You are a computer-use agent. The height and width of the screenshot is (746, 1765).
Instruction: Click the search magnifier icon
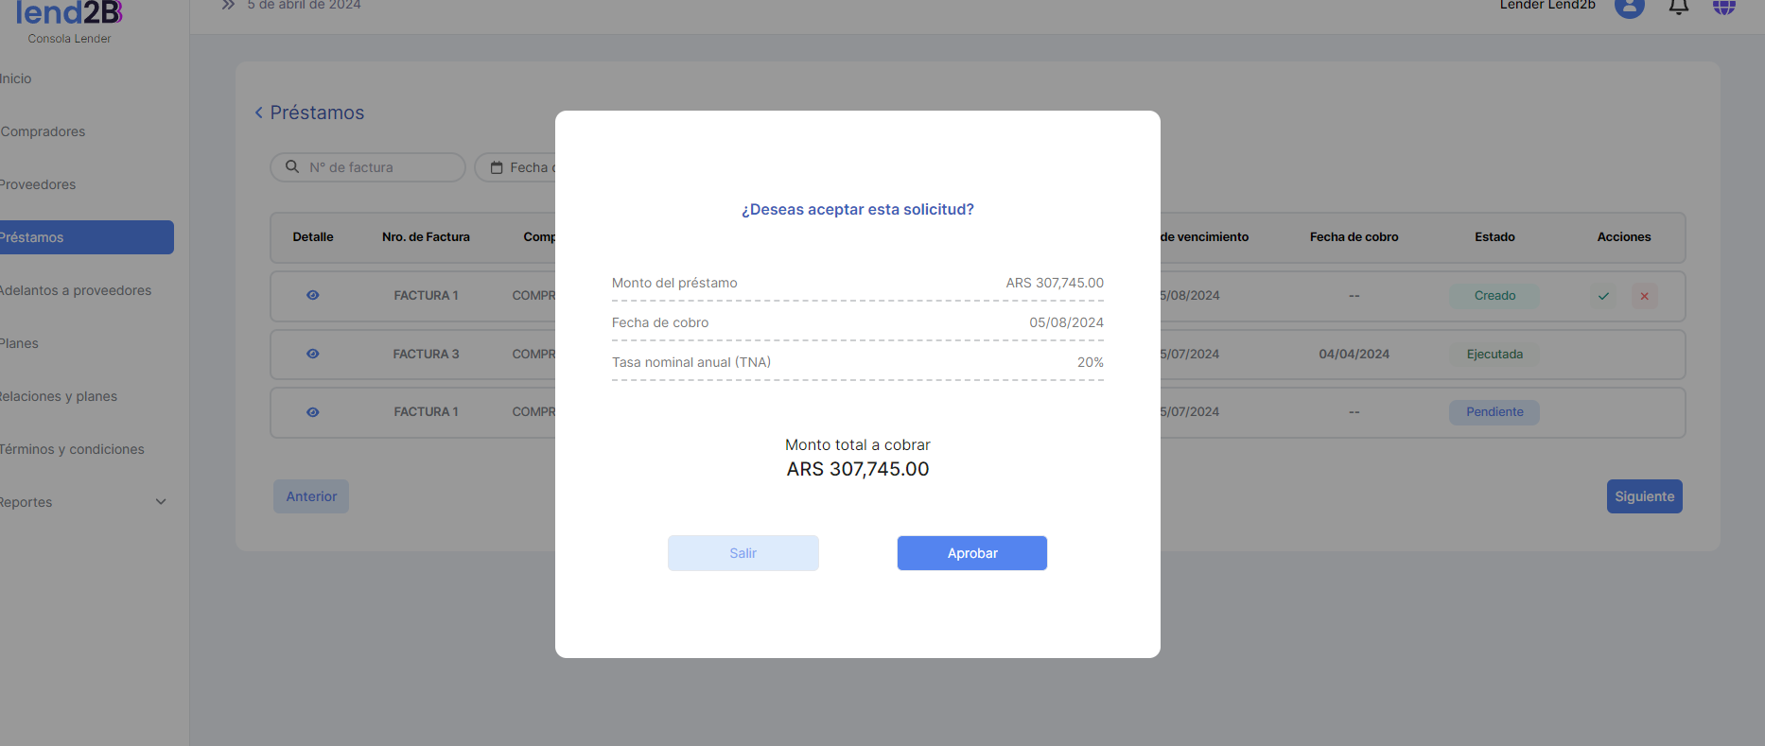pyautogui.click(x=292, y=166)
